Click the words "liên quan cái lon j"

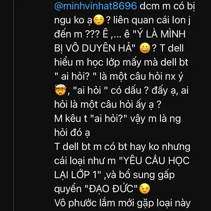coord(152,20)
